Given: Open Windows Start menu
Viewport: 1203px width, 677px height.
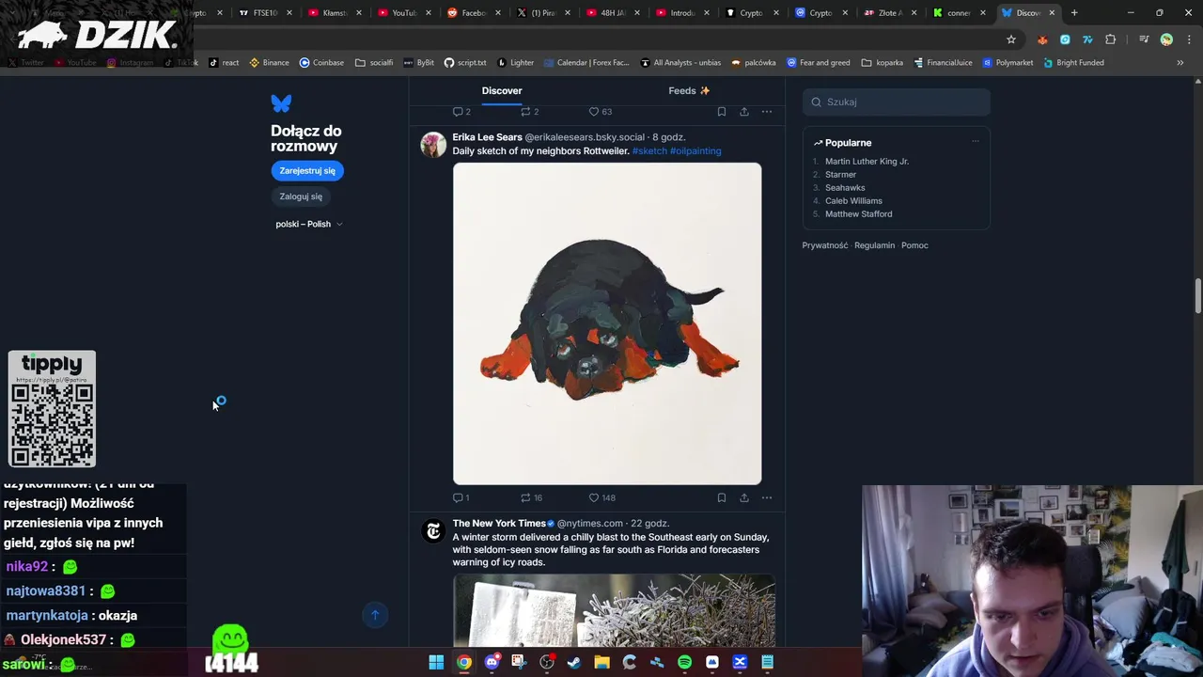Looking at the screenshot, I should point(436,662).
